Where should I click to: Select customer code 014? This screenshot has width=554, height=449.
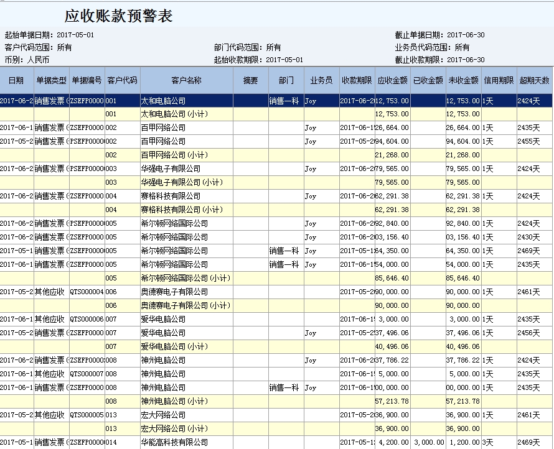pyautogui.click(x=122, y=442)
